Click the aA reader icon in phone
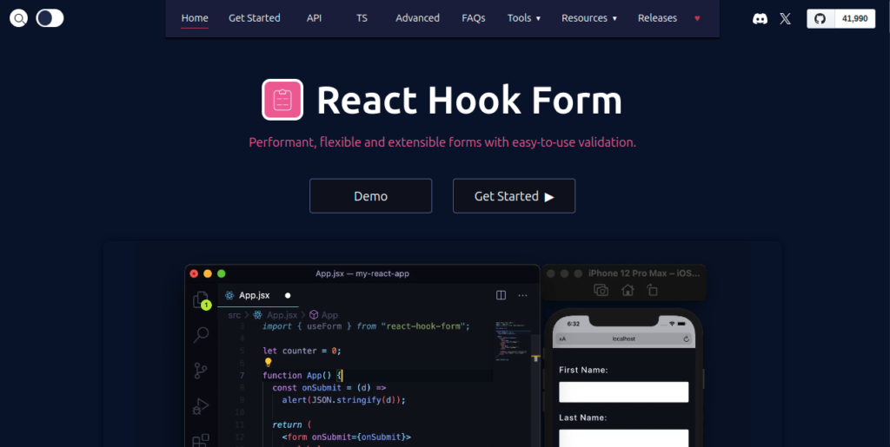This screenshot has height=447, width=890. coord(562,339)
